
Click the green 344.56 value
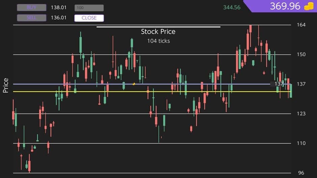232,7
